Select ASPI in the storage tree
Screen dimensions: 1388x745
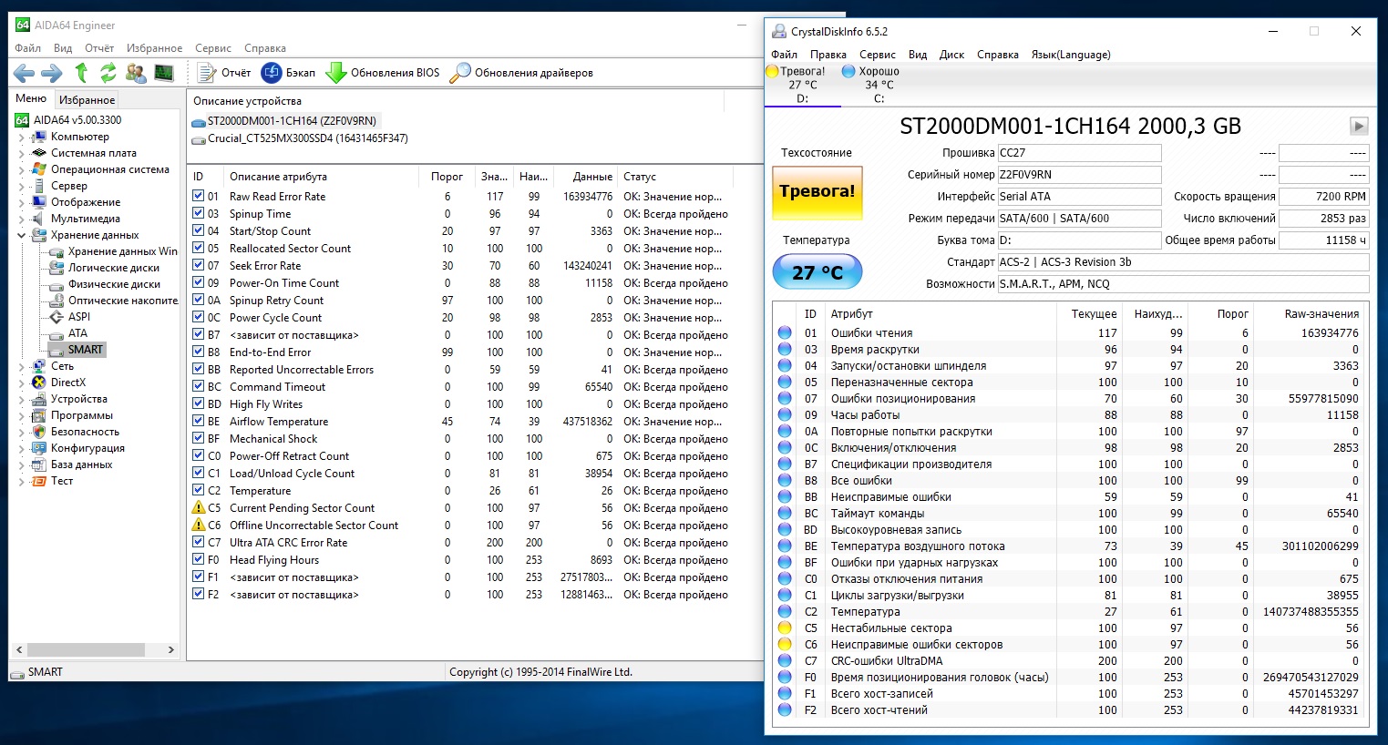tap(79, 317)
